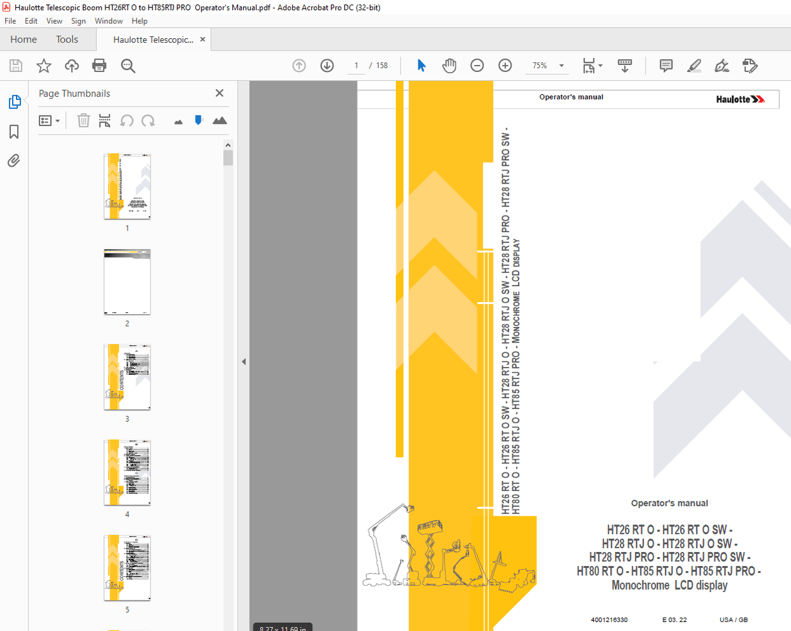Rotate page counterclockwise in thumbnails panel
Screen dimensions: 791x631
pyautogui.click(x=127, y=120)
